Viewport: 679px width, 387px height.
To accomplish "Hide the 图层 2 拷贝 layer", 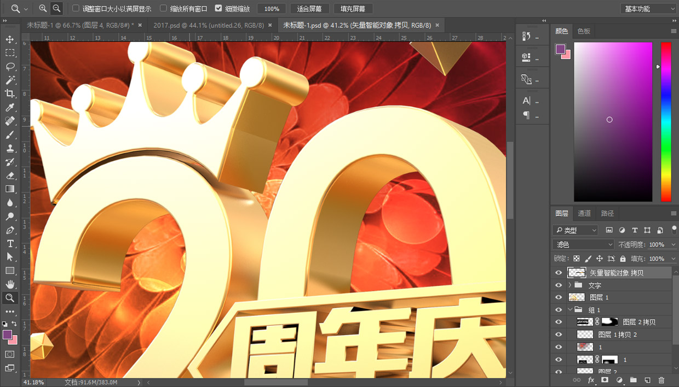I will coord(559,322).
